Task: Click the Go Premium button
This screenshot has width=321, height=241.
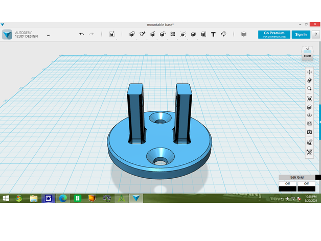Action: pos(274,34)
